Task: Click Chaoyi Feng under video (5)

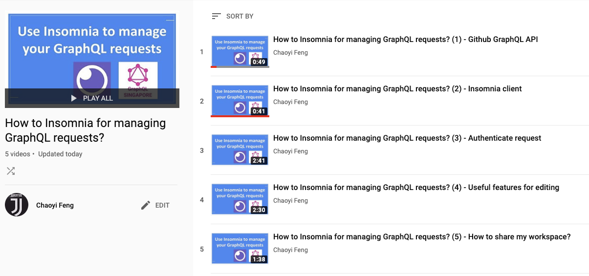Action: coord(290,250)
